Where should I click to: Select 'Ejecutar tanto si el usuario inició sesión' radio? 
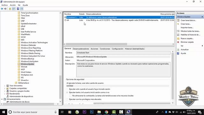click(67, 92)
